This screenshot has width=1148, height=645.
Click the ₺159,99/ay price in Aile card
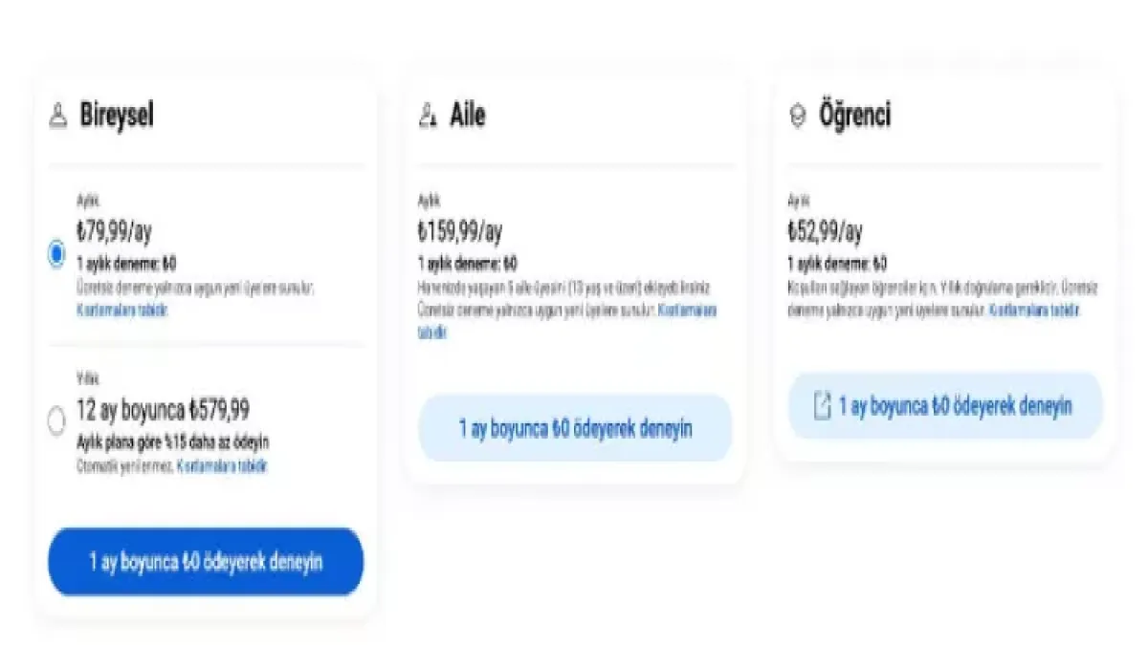click(x=459, y=232)
